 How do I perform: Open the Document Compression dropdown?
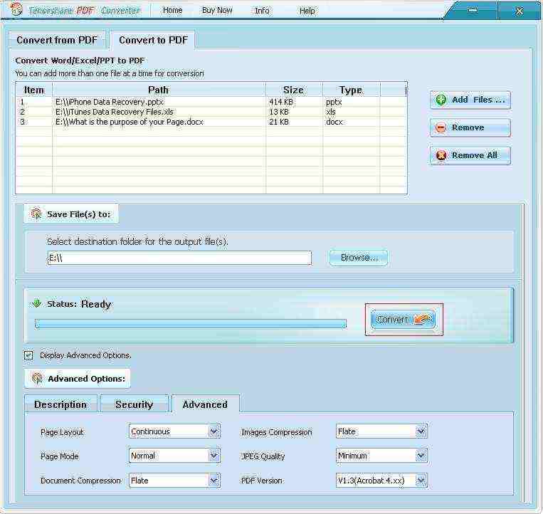[174, 481]
